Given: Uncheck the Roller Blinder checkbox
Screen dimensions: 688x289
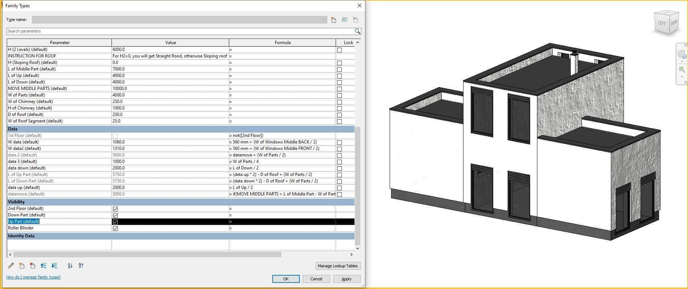Looking at the screenshot, I should [115, 228].
